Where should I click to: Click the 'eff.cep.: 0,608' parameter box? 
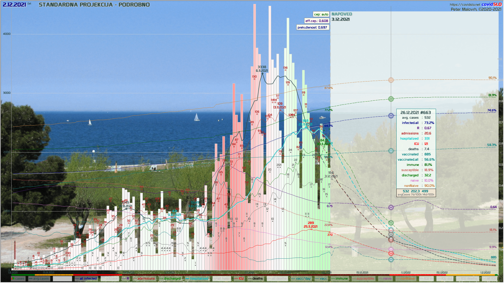(317, 21)
